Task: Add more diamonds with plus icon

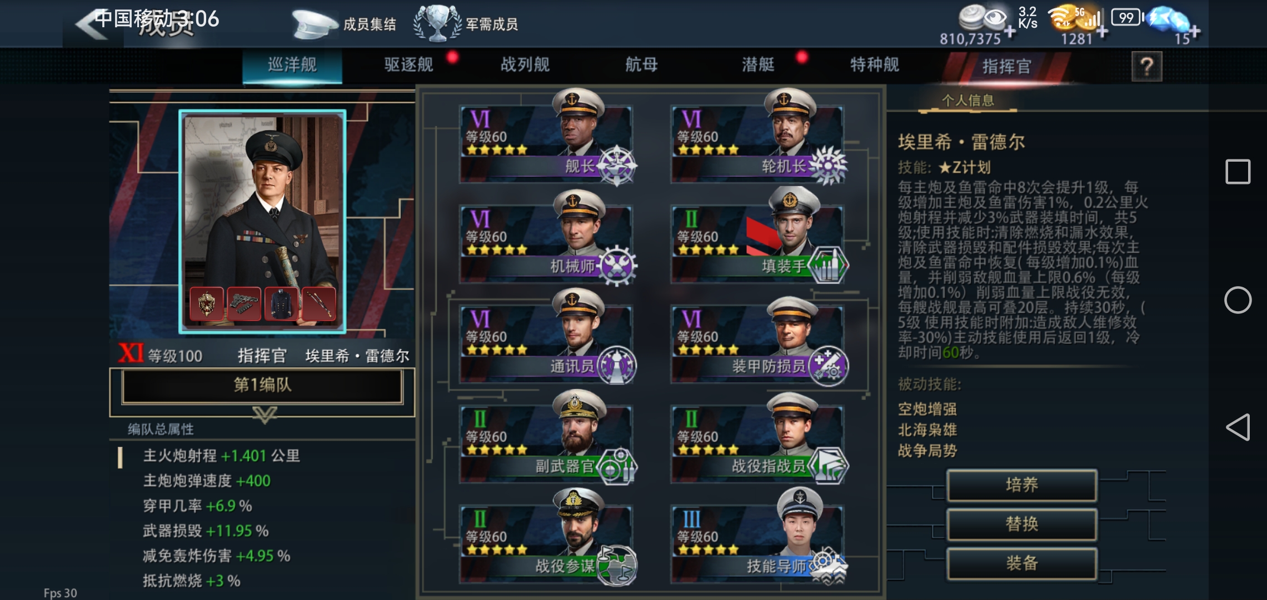Action: [x=1194, y=32]
